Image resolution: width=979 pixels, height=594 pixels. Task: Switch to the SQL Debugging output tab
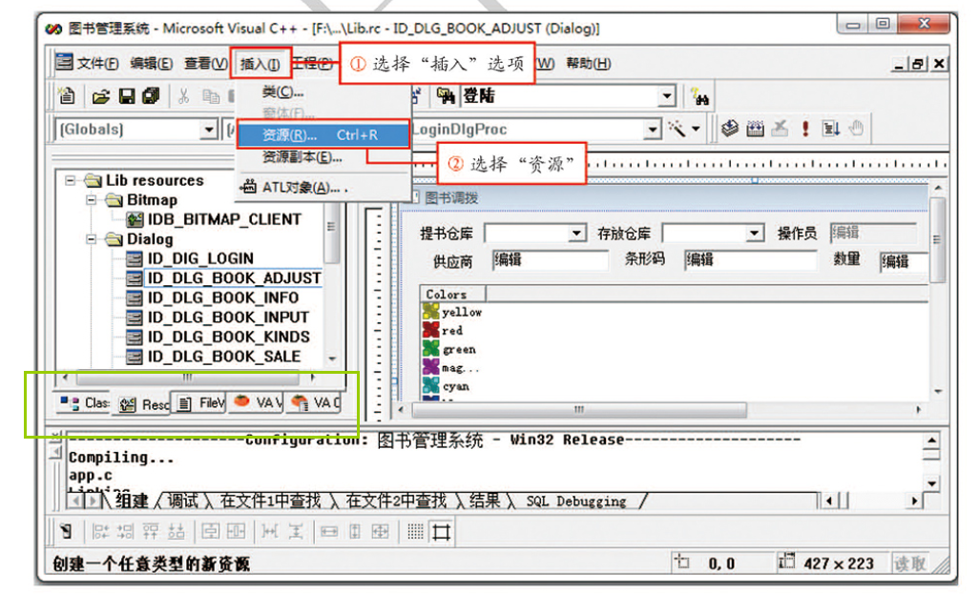pyautogui.click(x=575, y=501)
